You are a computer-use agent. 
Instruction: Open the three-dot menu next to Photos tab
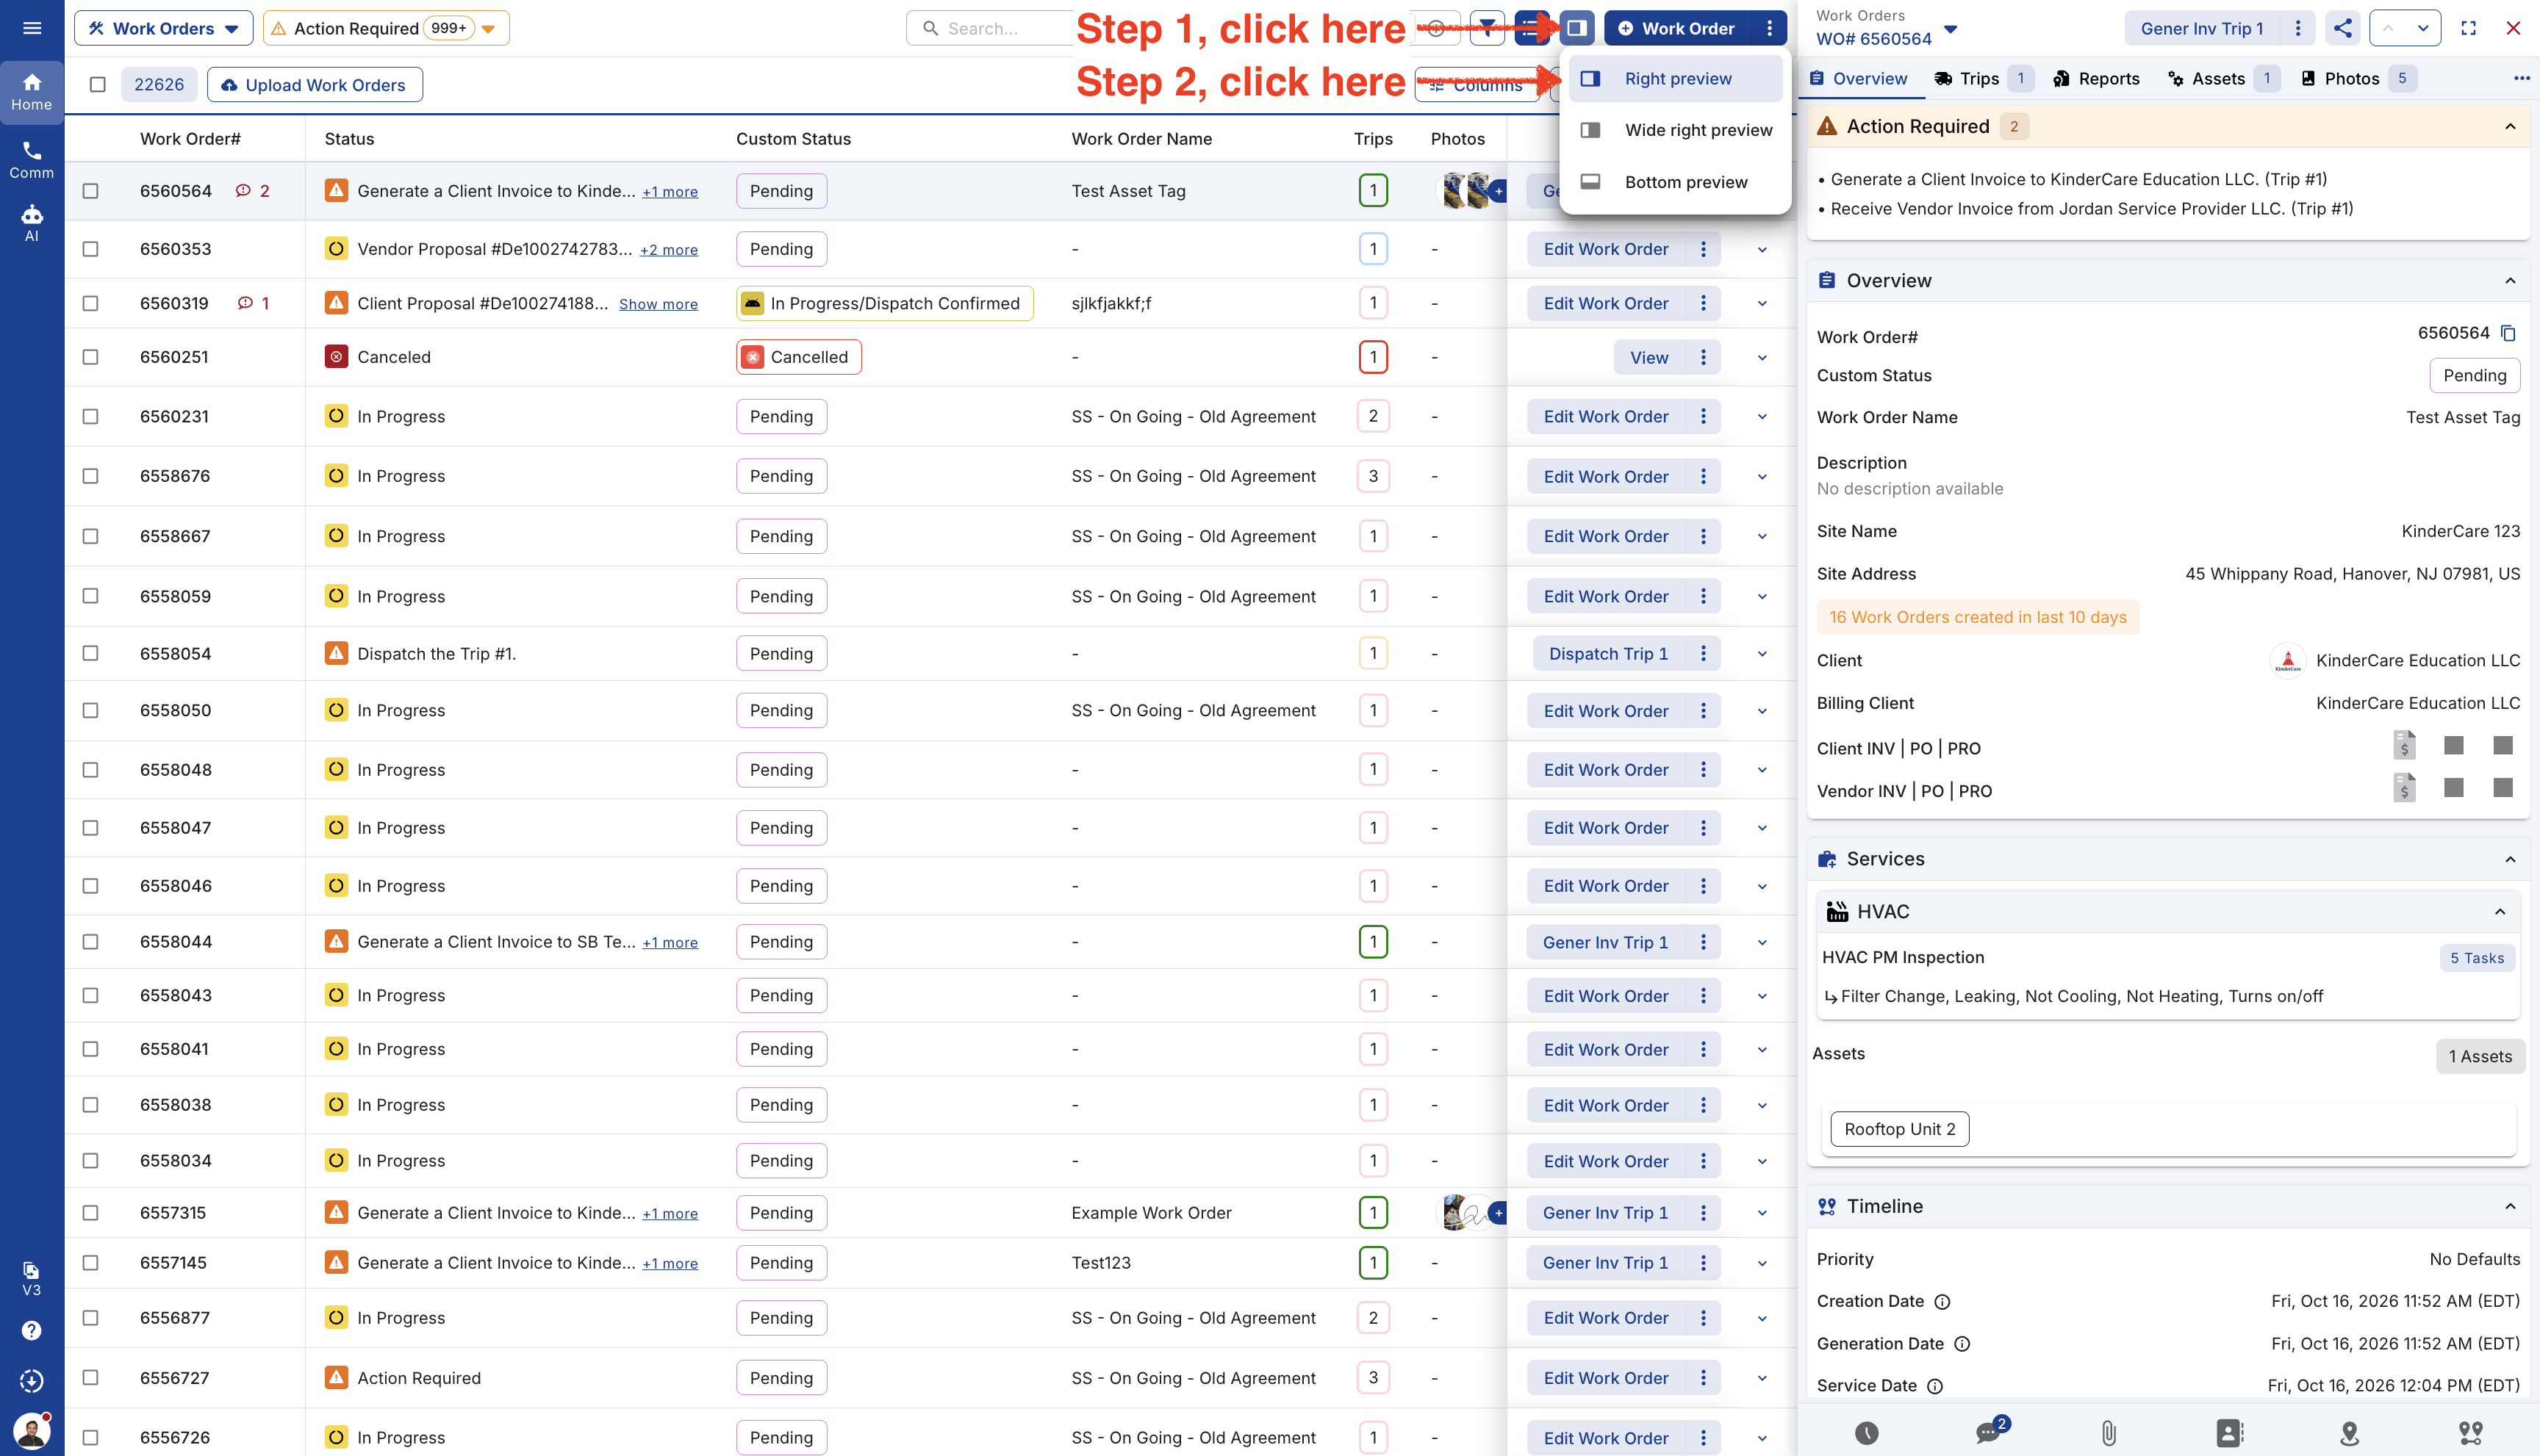click(x=2521, y=78)
